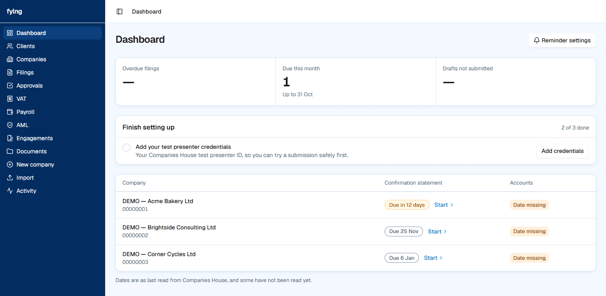This screenshot has height=296, width=606.
Task: Click the AML shield icon
Action: click(x=10, y=125)
